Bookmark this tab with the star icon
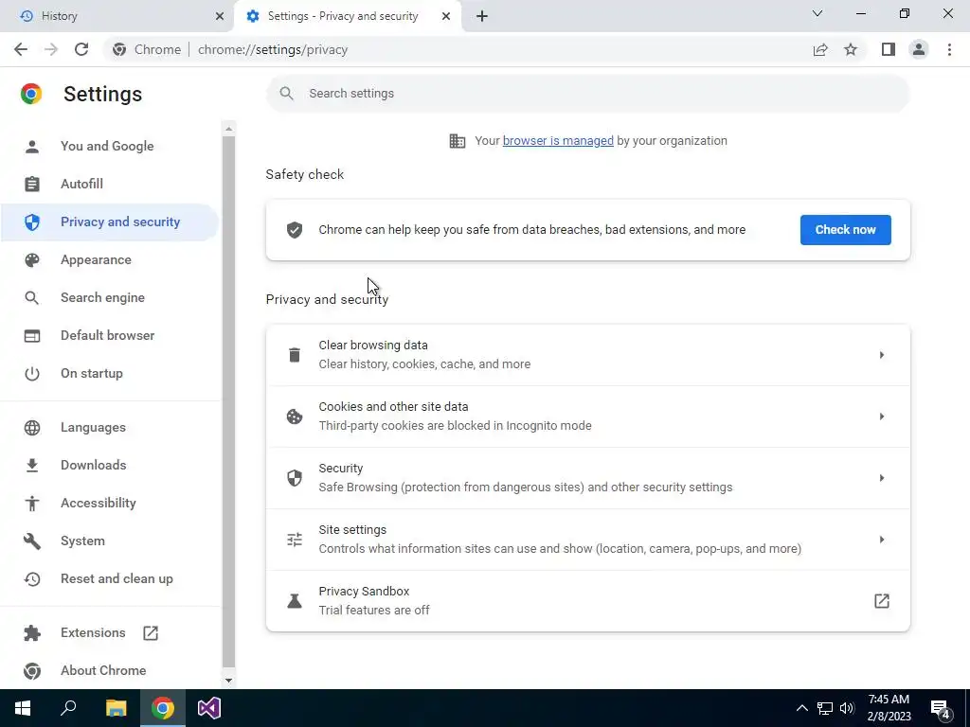 (851, 49)
